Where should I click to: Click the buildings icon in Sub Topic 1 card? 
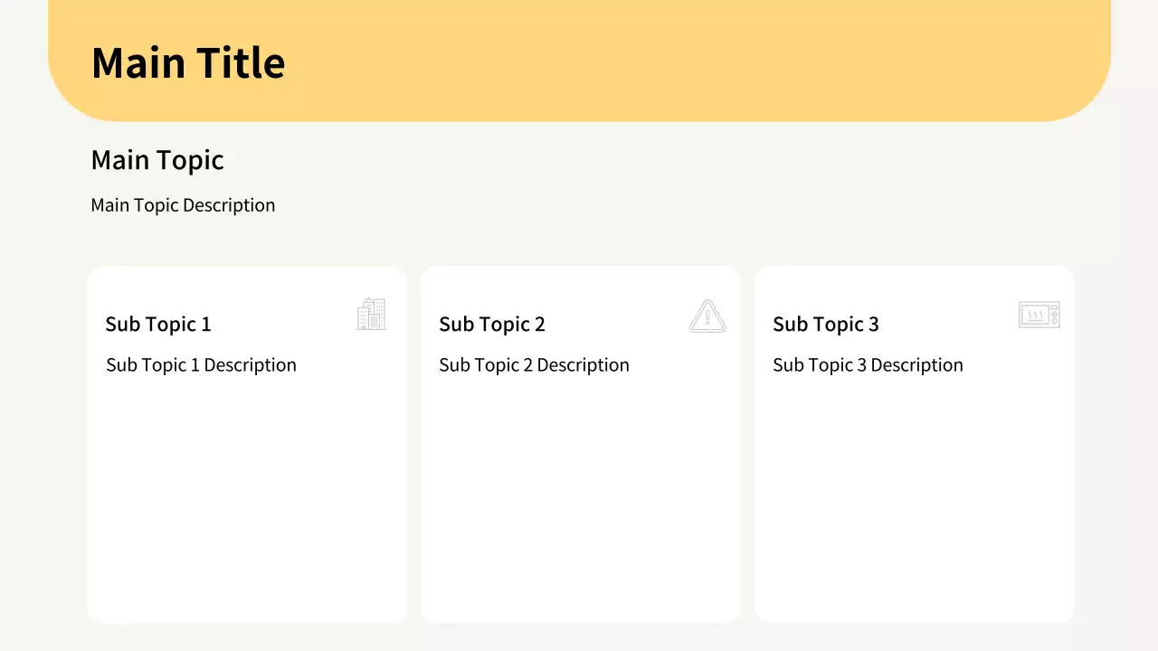[371, 315]
